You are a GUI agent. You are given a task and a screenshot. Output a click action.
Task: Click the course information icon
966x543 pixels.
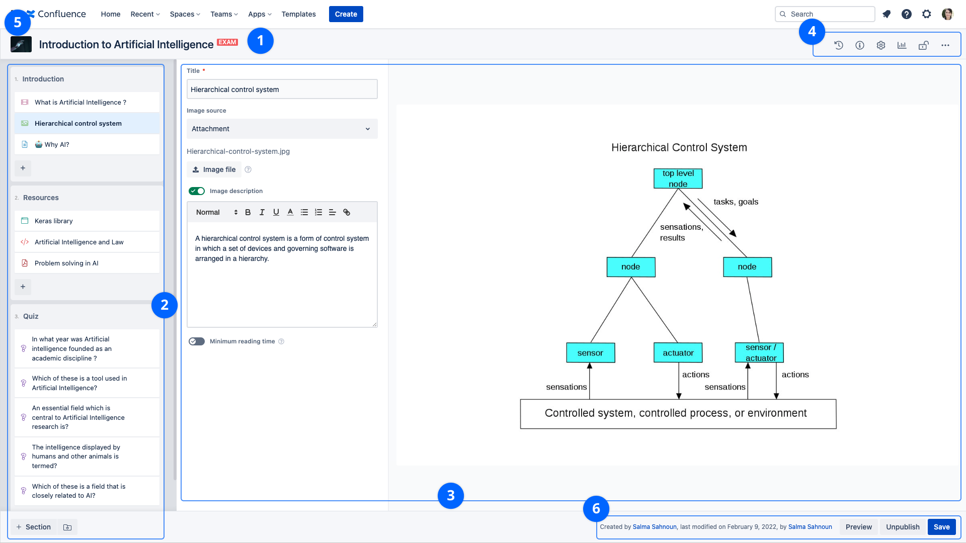point(860,45)
